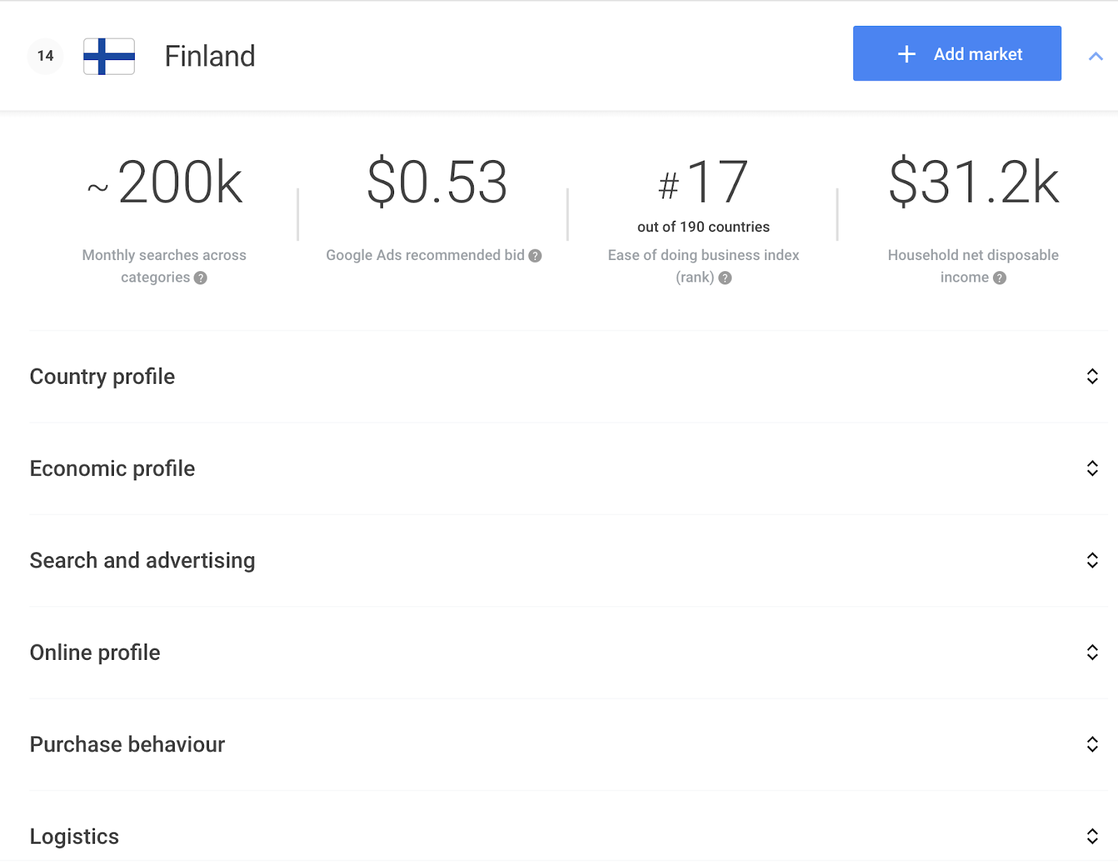The height and width of the screenshot is (866, 1118).
Task: Expand the Search and advertising section arrows
Action: pyautogui.click(x=1092, y=561)
